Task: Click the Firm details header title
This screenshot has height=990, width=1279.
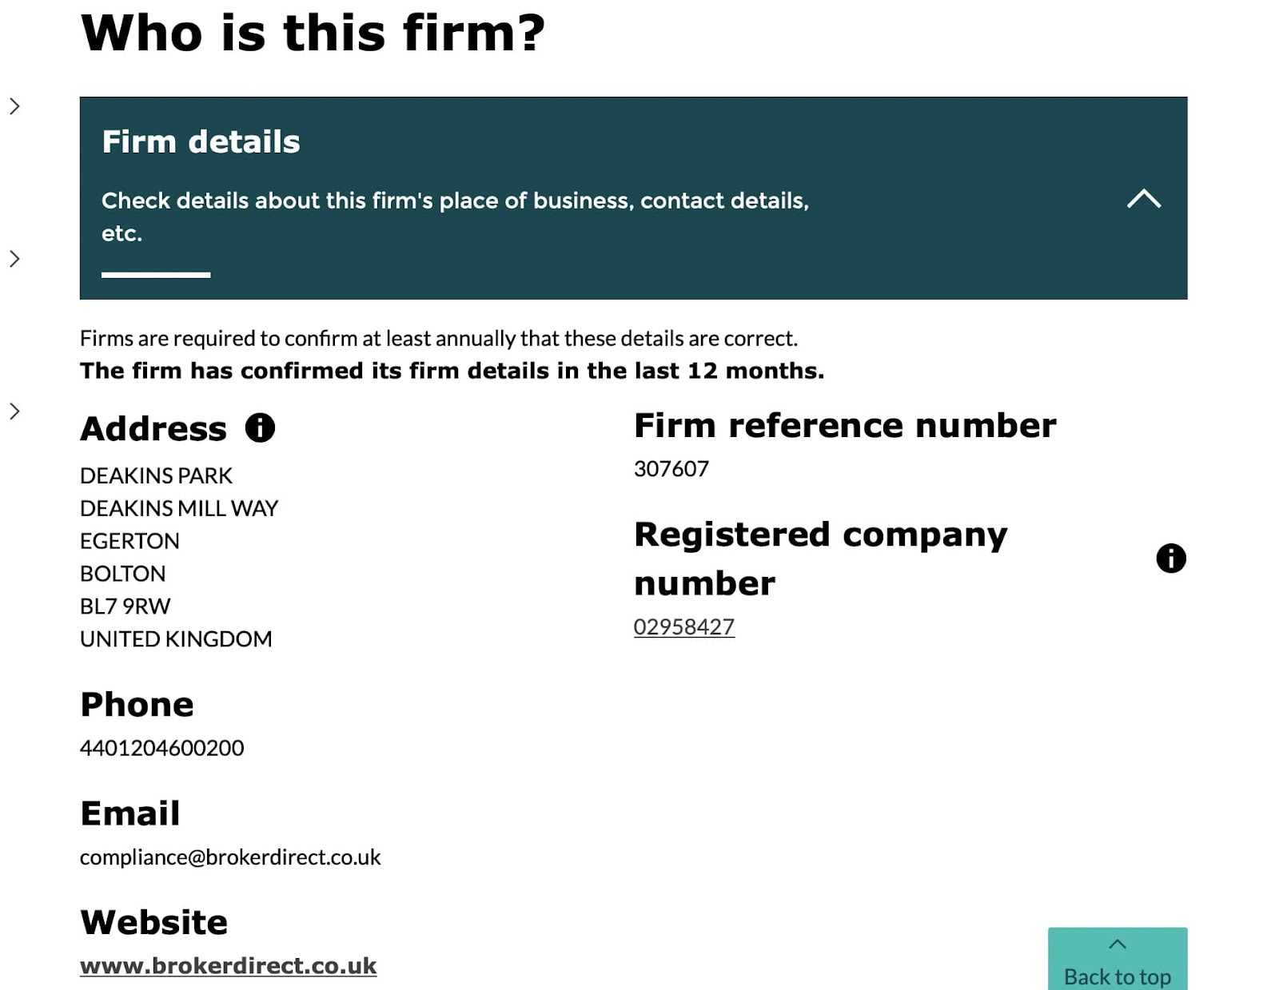Action: [x=201, y=141]
